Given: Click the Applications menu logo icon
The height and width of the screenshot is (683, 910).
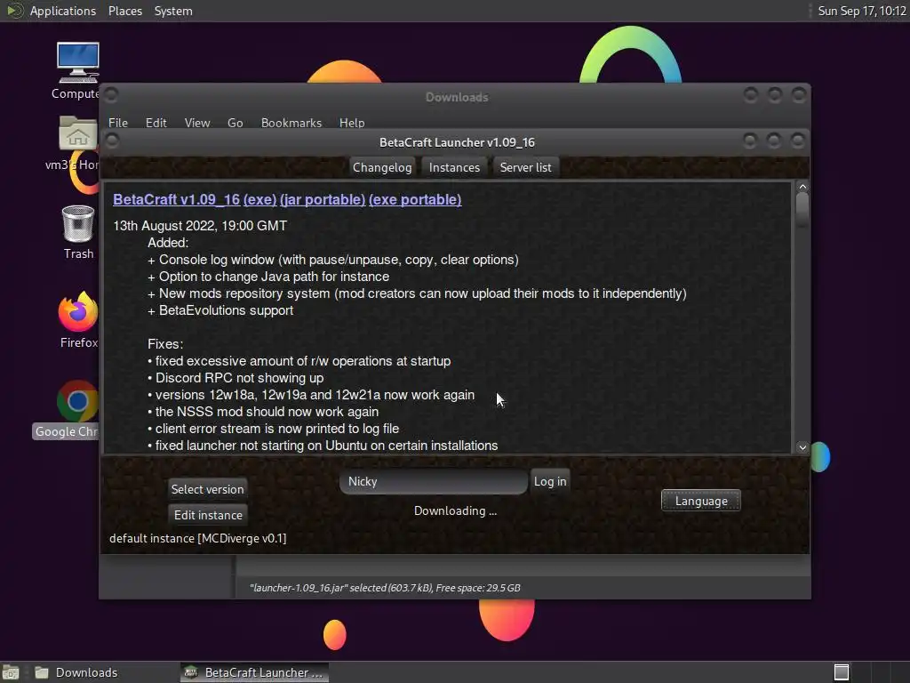Looking at the screenshot, I should click(14, 11).
